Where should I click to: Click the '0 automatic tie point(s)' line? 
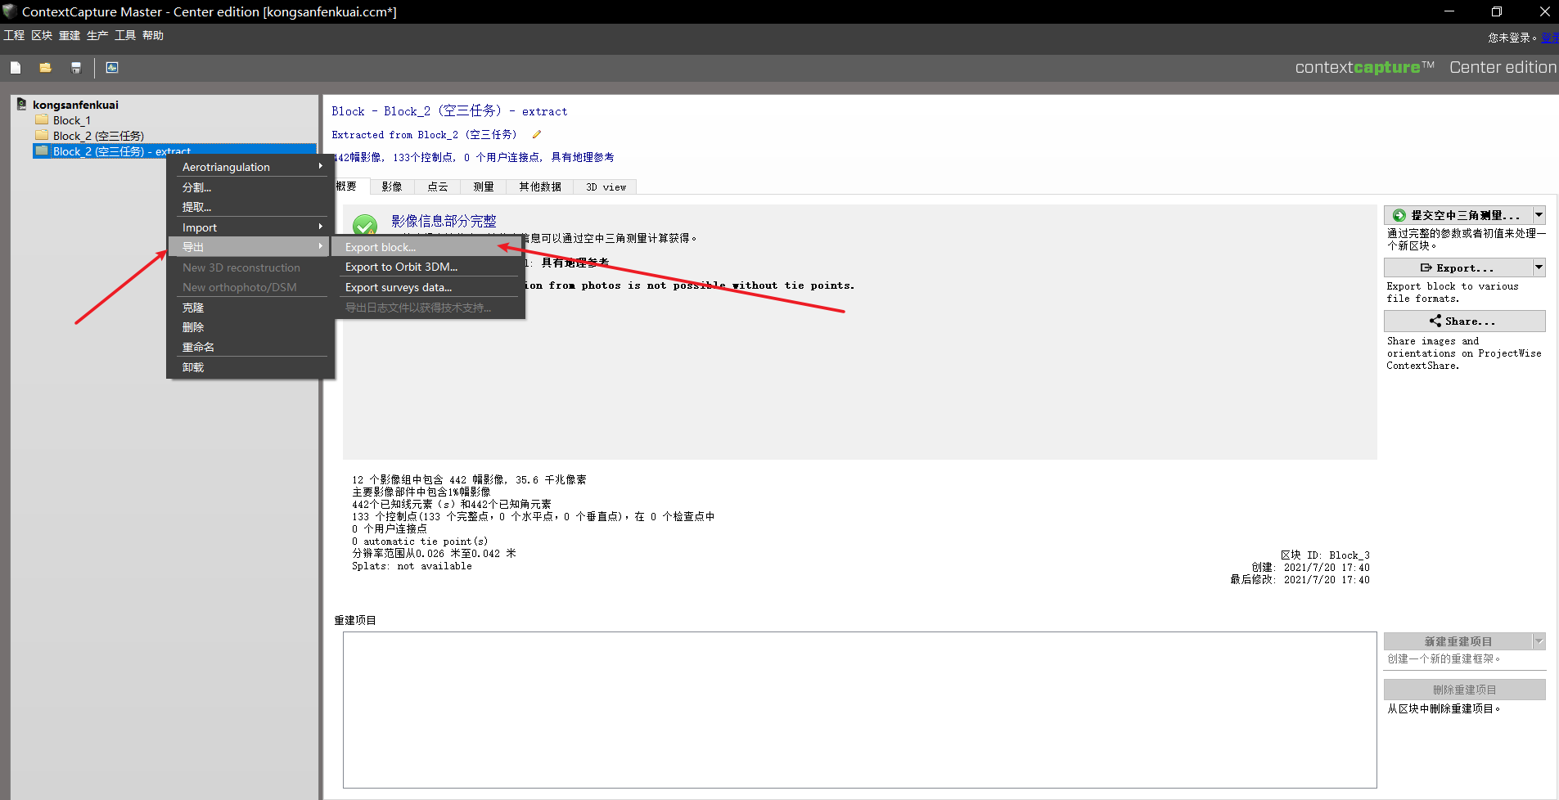420,542
